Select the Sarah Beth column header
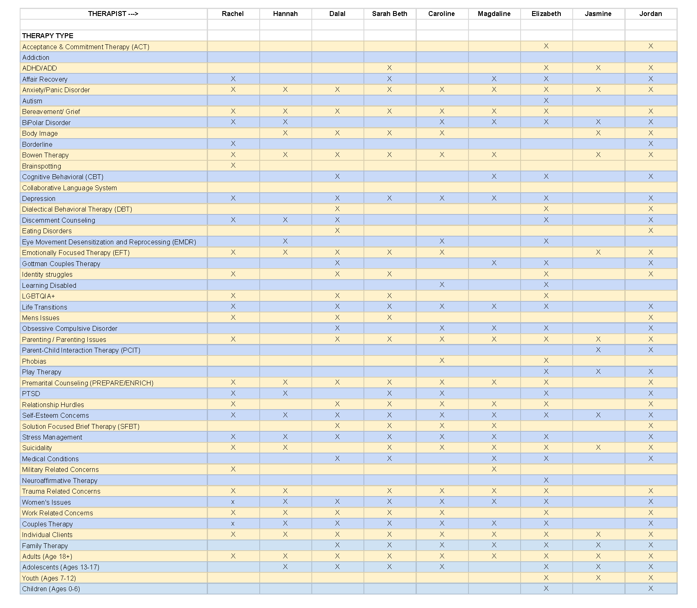The height and width of the screenshot is (608, 697). tap(389, 14)
